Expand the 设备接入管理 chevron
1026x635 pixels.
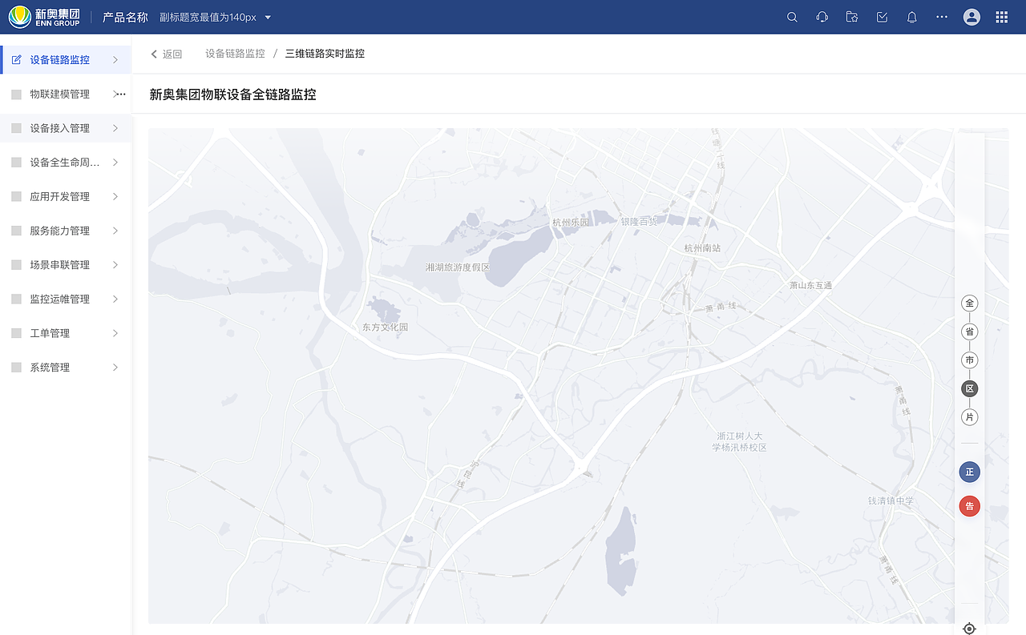(115, 128)
